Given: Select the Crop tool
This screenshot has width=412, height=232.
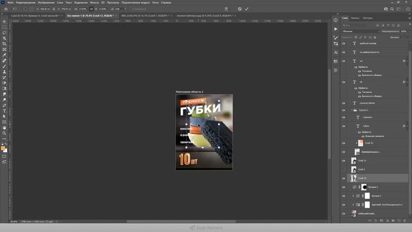Looking at the screenshot, I should [x=5, y=44].
